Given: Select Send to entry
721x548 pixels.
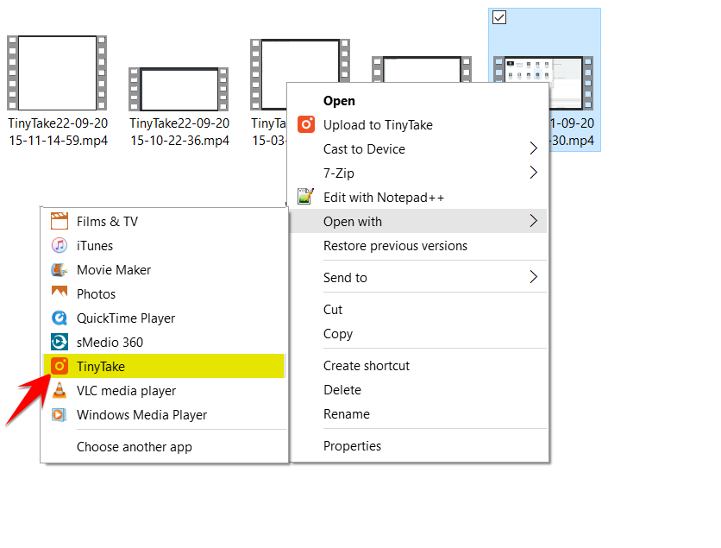Looking at the screenshot, I should point(418,277).
